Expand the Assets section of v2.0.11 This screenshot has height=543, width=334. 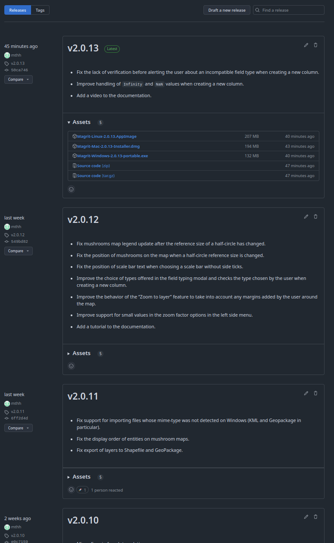[x=79, y=477]
